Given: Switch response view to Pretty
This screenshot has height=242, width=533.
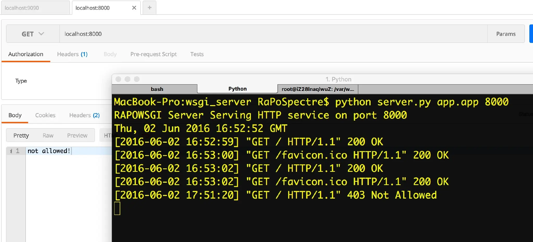Looking at the screenshot, I should (21, 135).
